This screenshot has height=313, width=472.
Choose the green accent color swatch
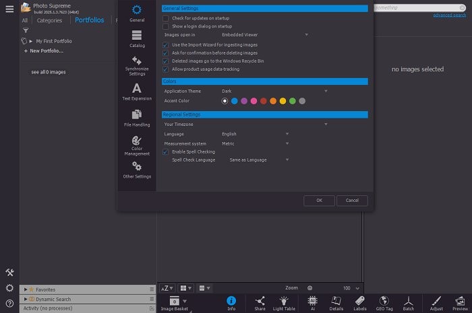click(x=292, y=101)
